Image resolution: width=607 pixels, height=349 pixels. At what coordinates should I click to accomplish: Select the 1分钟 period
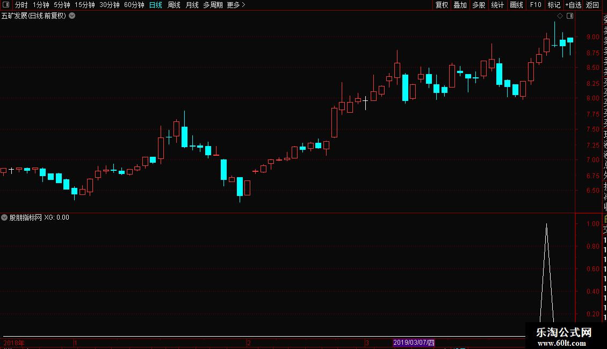point(41,5)
